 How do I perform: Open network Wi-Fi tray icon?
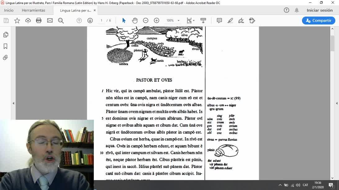pyautogui.click(x=292, y=185)
